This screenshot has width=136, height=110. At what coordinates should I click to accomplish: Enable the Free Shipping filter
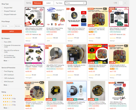(x=2, y=71)
